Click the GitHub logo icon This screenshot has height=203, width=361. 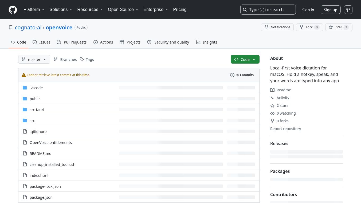(x=13, y=10)
